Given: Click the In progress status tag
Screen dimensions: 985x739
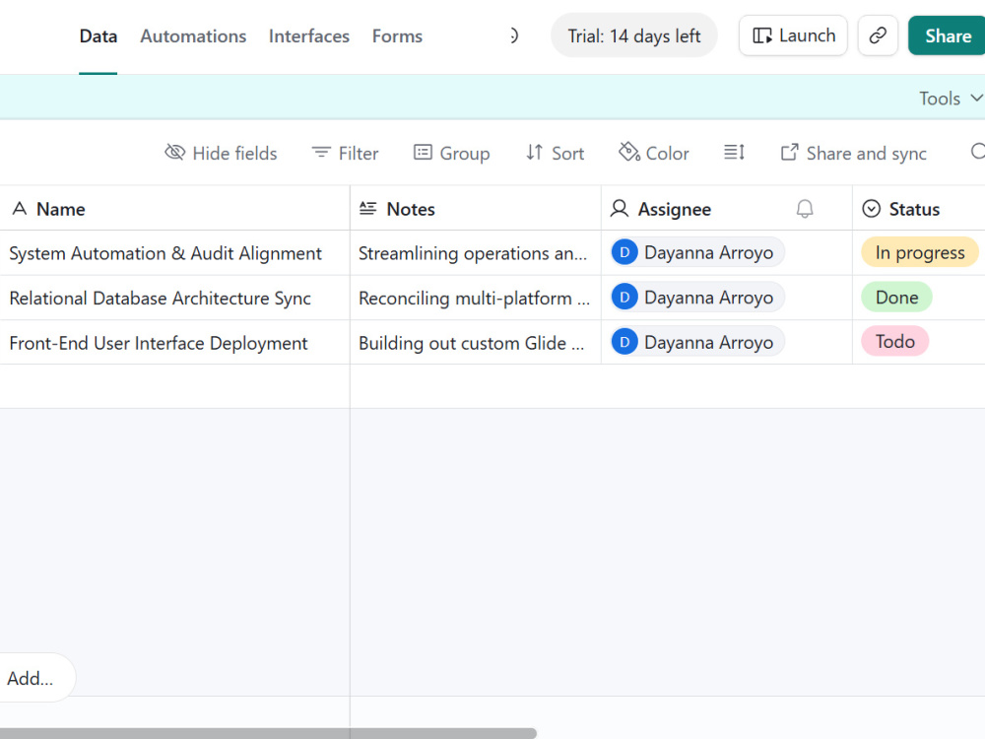Looking at the screenshot, I should point(920,252).
